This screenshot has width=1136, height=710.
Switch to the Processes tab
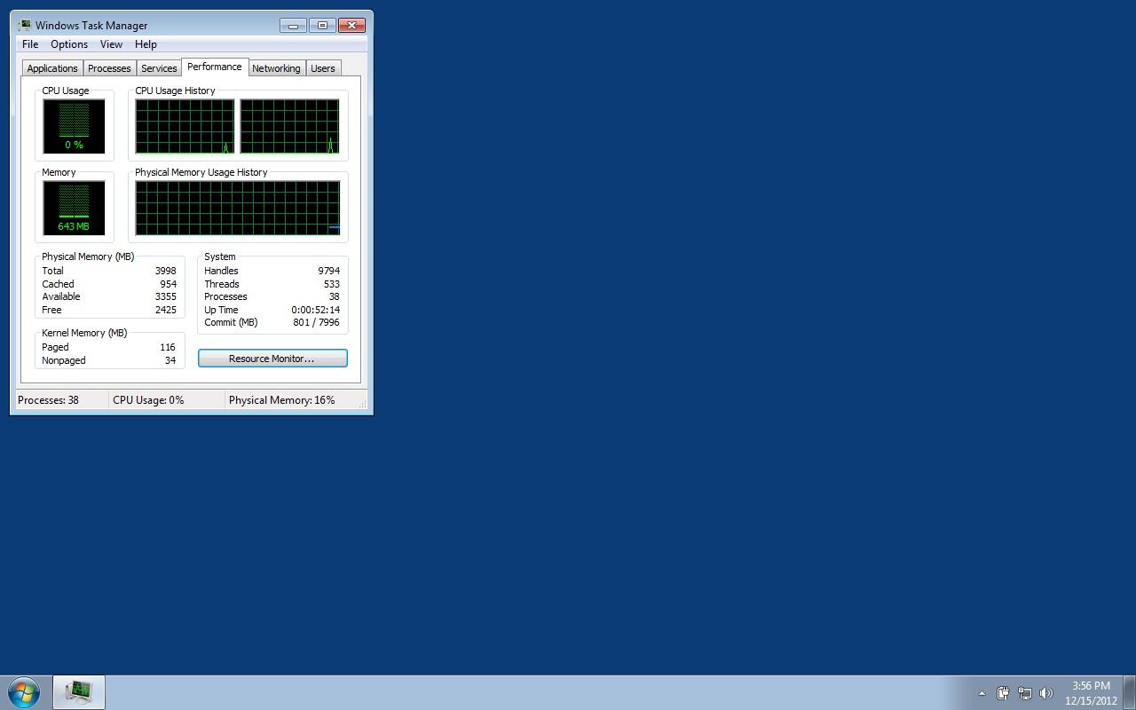pyautogui.click(x=109, y=68)
